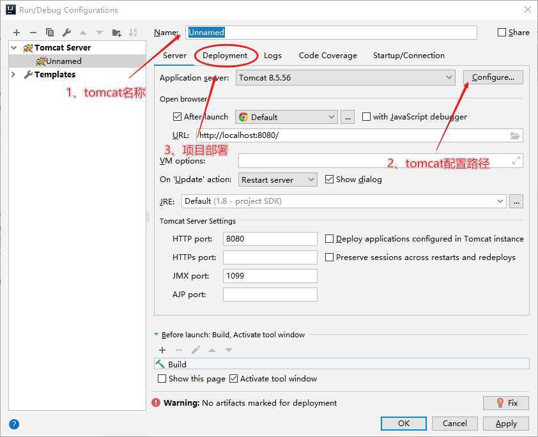The width and height of the screenshot is (538, 437).
Task: Switch to the Server tab
Action: point(174,56)
